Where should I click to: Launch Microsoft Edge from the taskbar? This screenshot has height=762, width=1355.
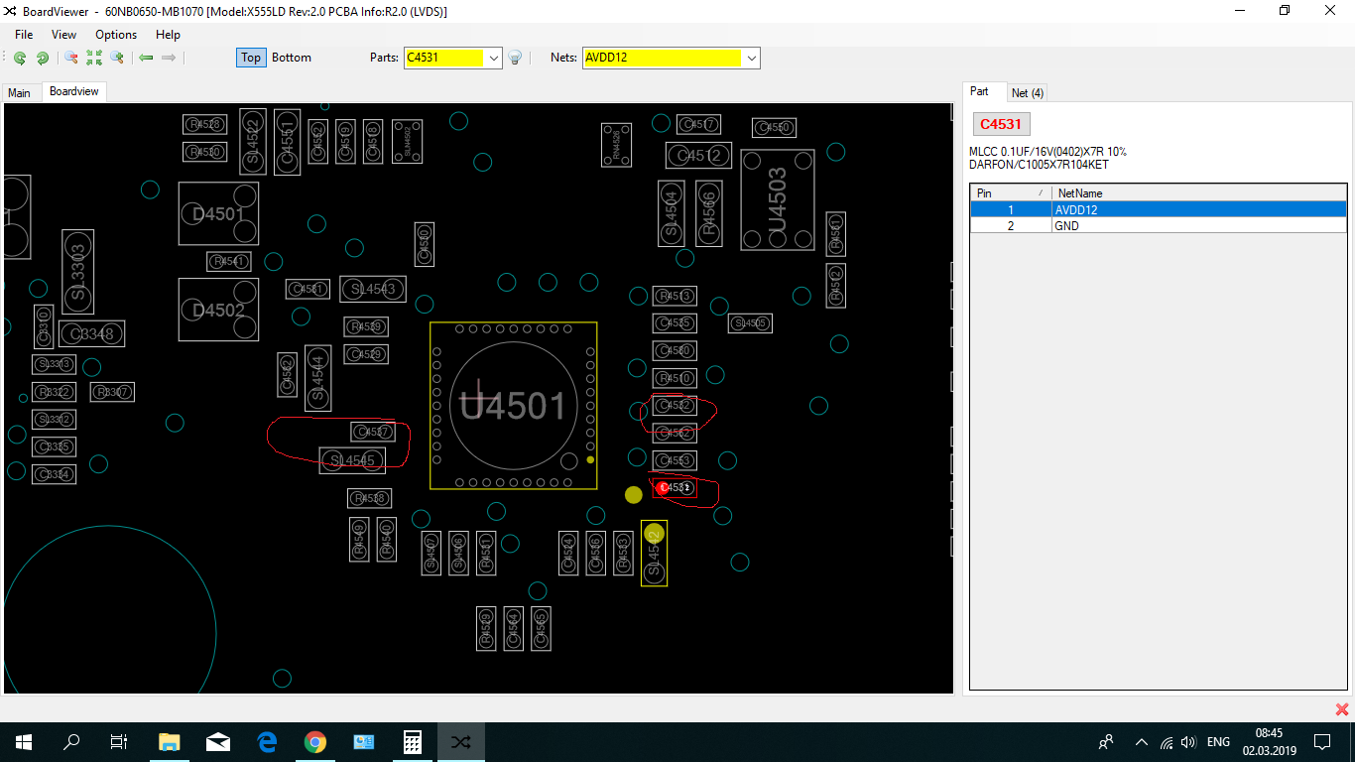tap(266, 741)
